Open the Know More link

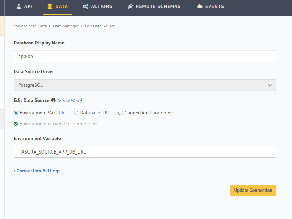pos(70,101)
